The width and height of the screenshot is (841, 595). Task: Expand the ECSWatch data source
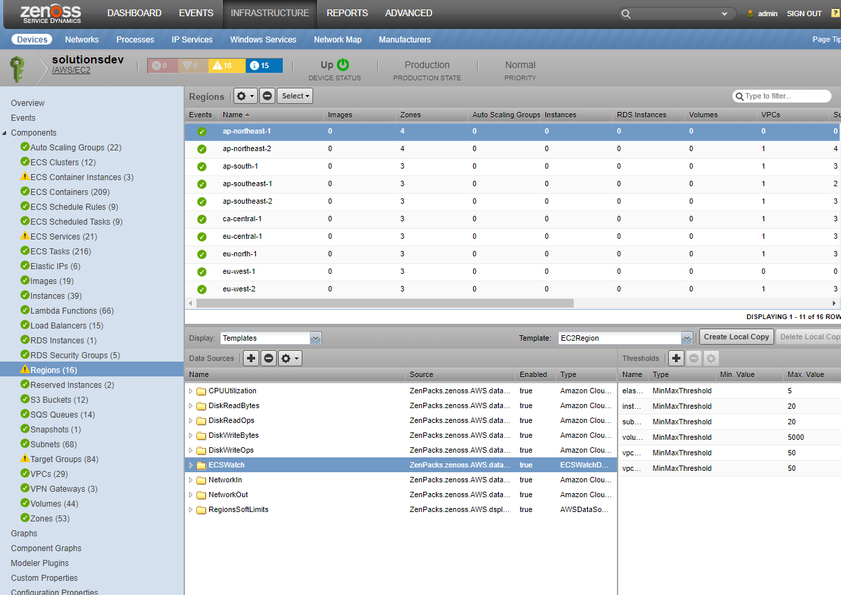pyautogui.click(x=191, y=465)
